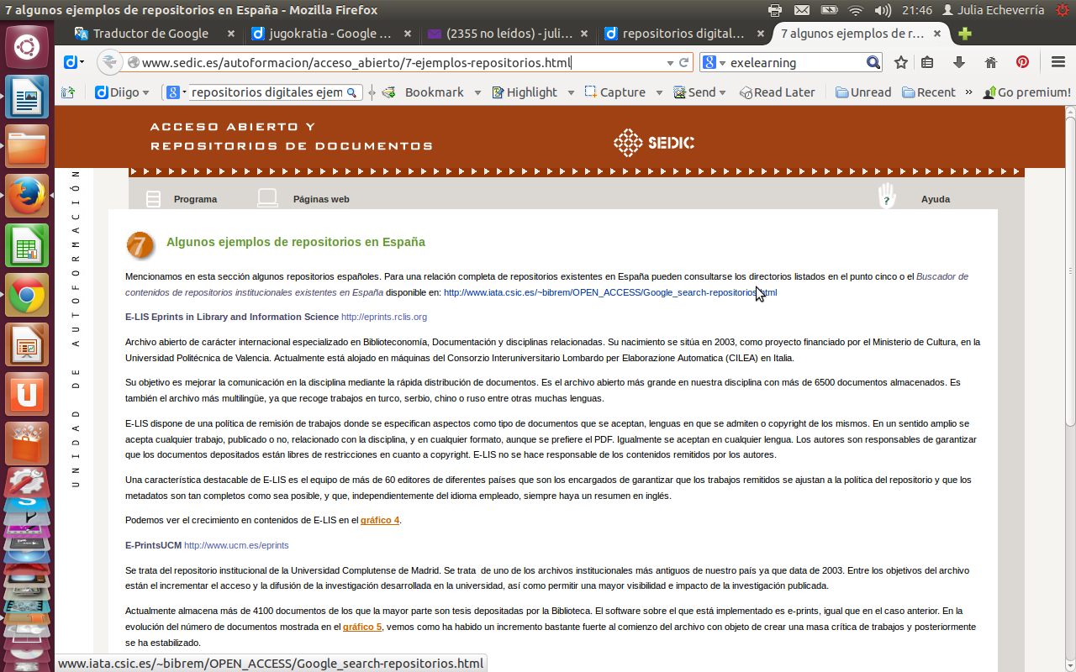Open the gráfico 4 link
The image size is (1076, 672).
[x=379, y=520]
